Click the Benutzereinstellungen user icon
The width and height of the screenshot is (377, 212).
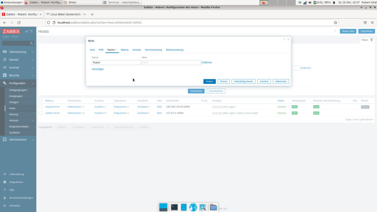click(x=4, y=198)
